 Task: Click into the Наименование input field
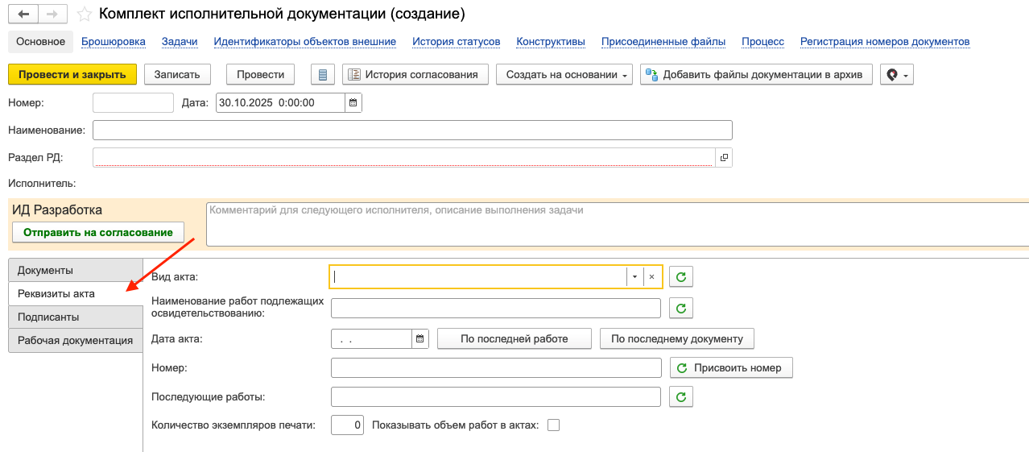pyautogui.click(x=412, y=131)
